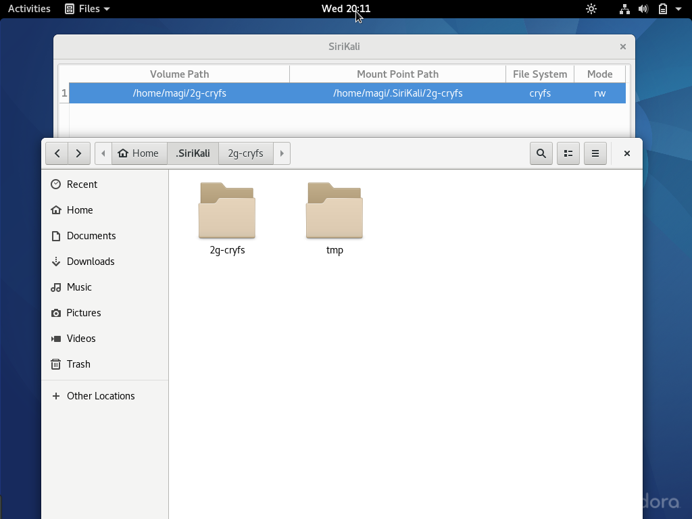Click the Recent clock icon in the sidebar
This screenshot has height=519, width=692.
(x=55, y=184)
